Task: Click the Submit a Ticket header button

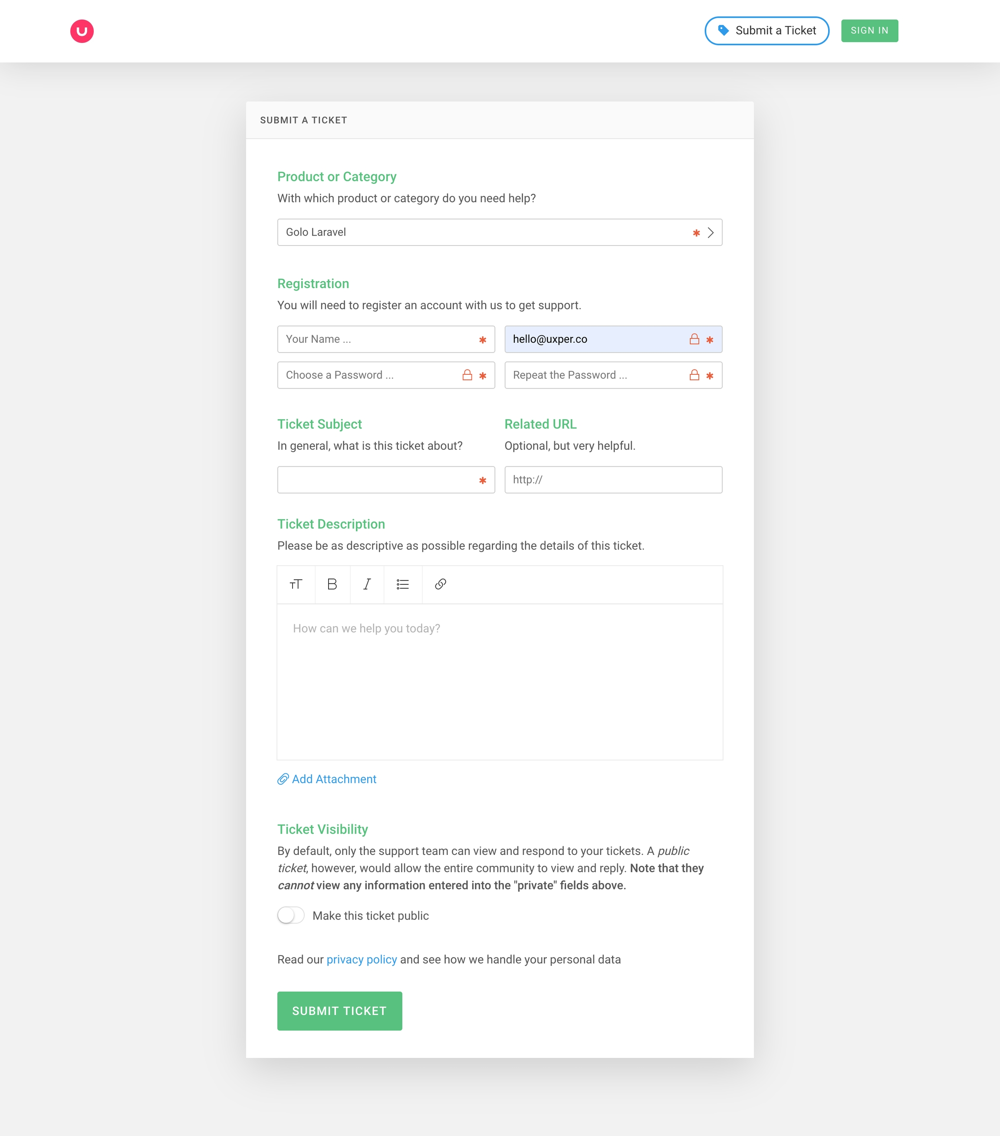Action: (766, 30)
